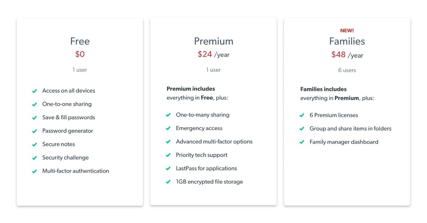The image size is (427, 223).
Task: Click the checkmark beside Priority tech support
Action: pyautogui.click(x=168, y=155)
